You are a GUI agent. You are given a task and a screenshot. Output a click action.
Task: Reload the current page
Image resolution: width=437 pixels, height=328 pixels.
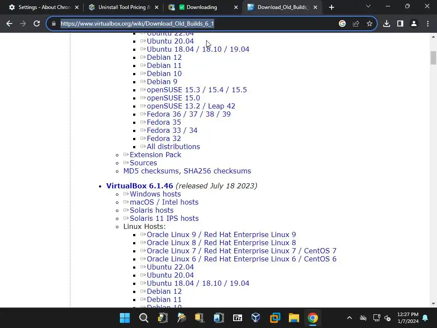click(x=37, y=24)
